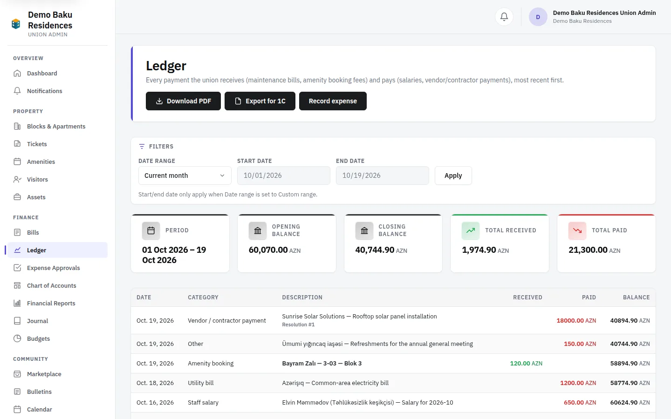Screen dimensions: 671x419
Task: Click the Assets briefcase icon
Action: click(17, 197)
